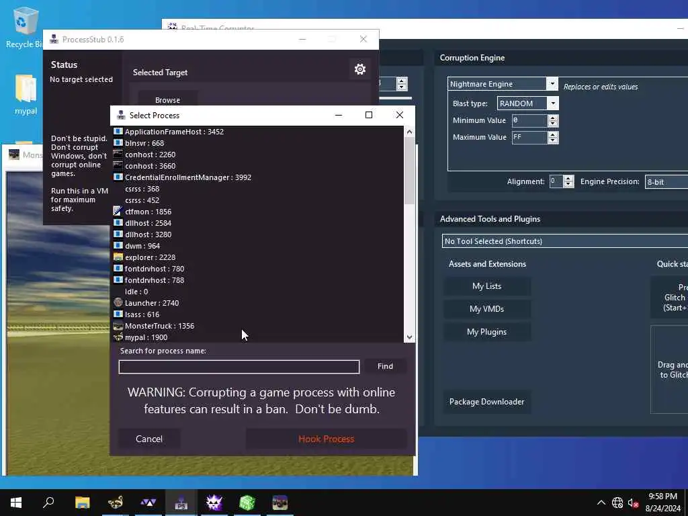
Task: Click the MonsterTruck taskbar icon
Action: [280, 503]
